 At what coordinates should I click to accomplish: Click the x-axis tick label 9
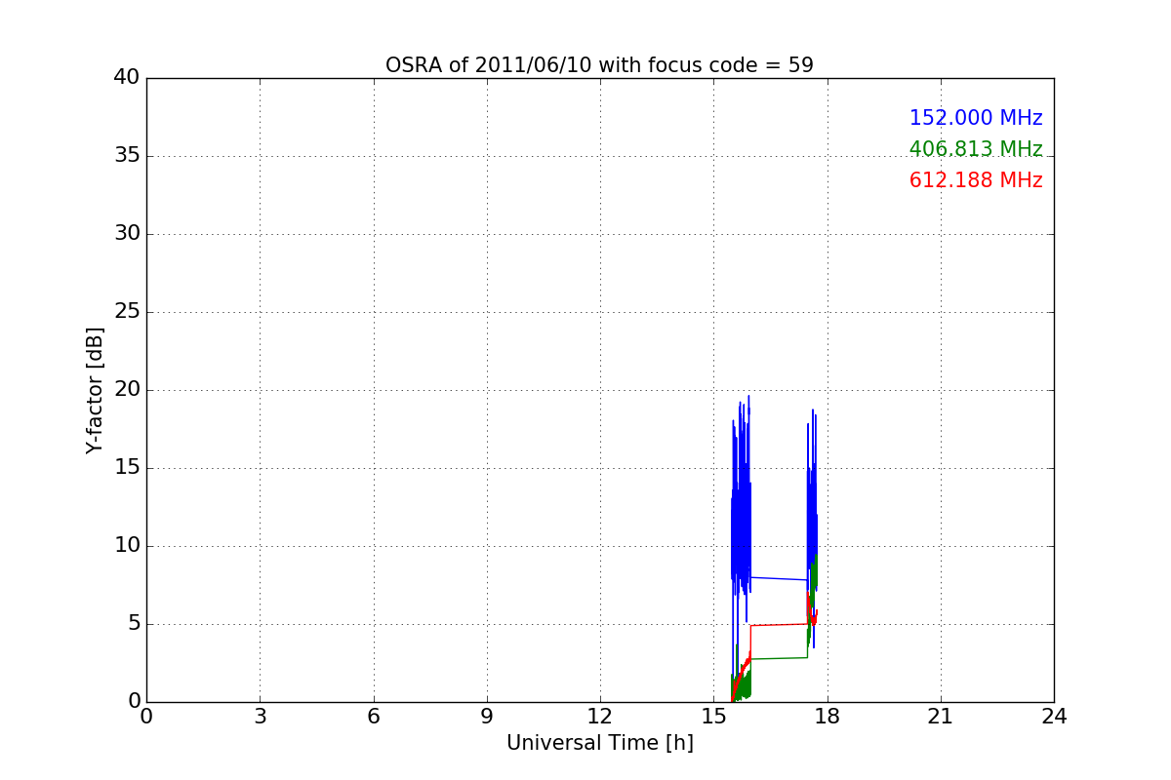click(x=486, y=717)
